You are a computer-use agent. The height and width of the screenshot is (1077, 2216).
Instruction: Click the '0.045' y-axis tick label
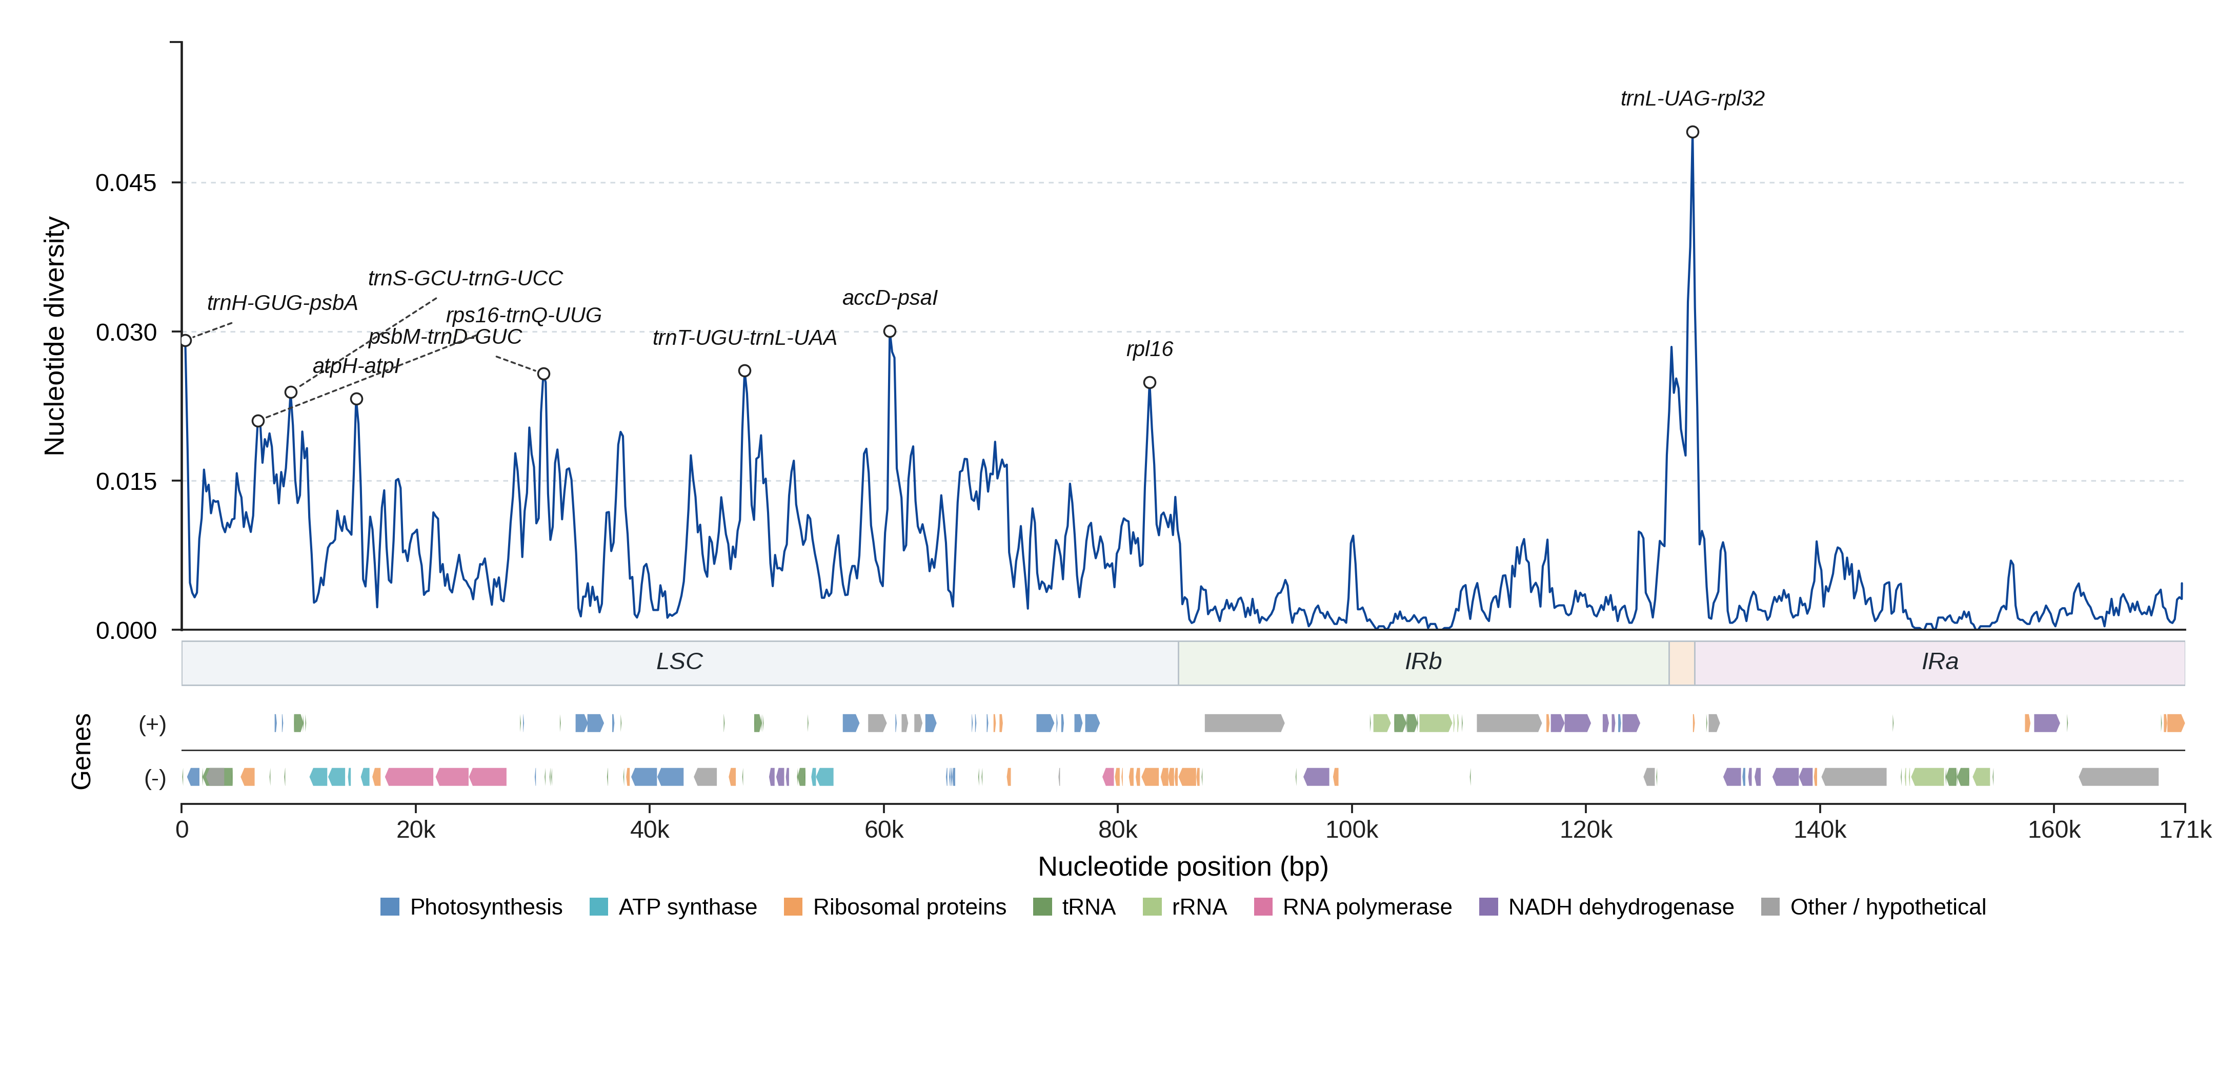(x=127, y=183)
